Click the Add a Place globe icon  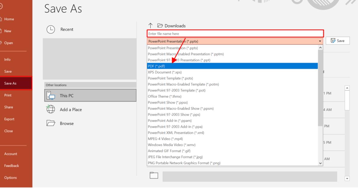point(50,109)
